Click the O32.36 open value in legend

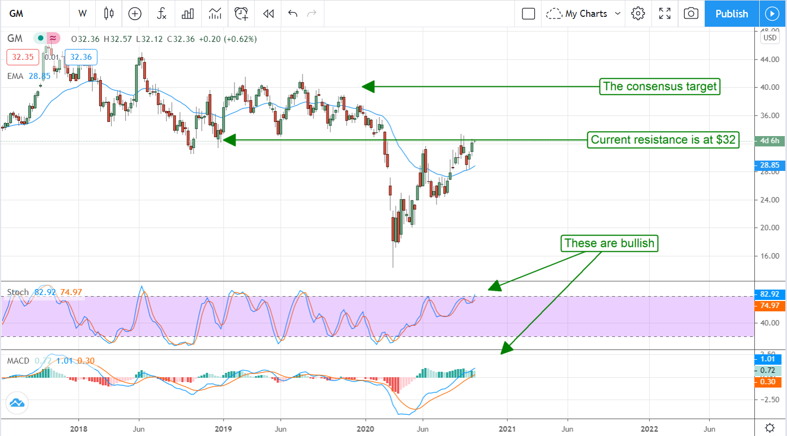pos(87,39)
